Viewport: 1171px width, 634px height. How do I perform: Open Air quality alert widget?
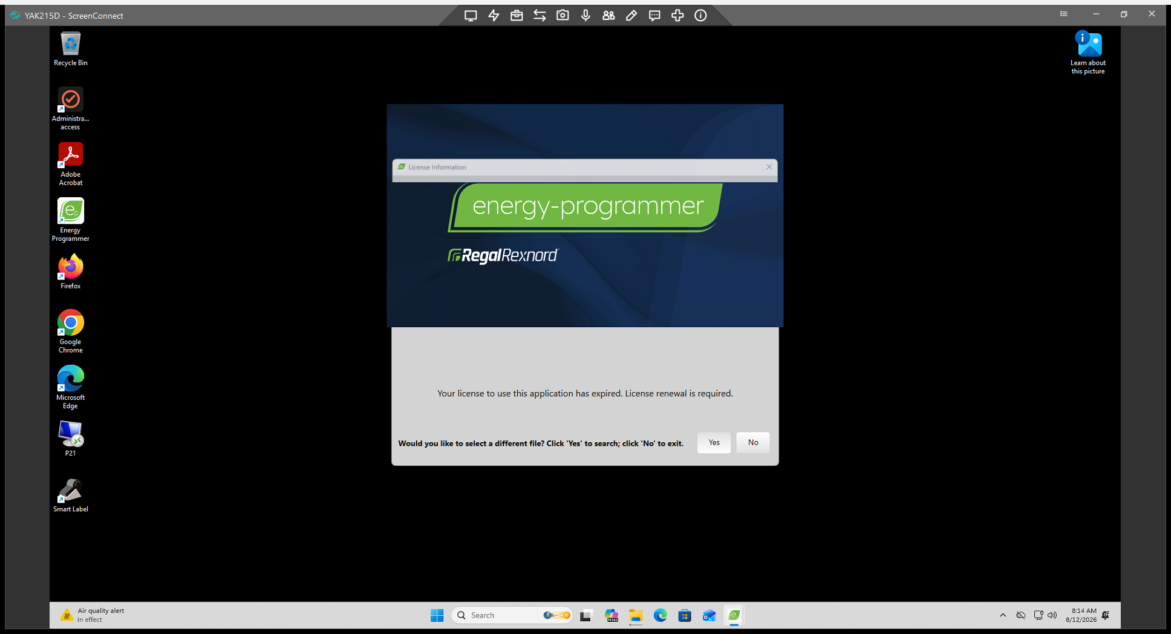pyautogui.click(x=94, y=615)
